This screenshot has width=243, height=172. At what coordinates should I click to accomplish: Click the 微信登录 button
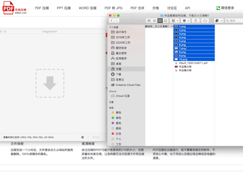click(x=225, y=8)
